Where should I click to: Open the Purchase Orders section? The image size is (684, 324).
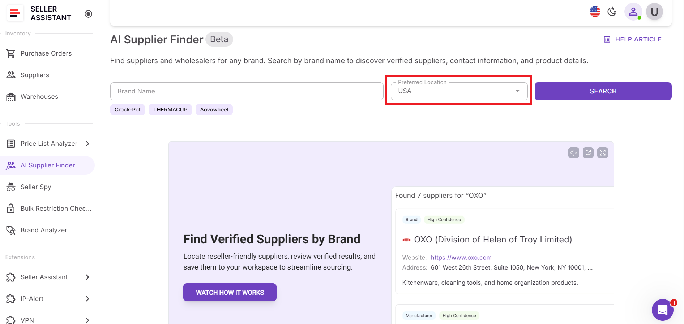tap(46, 53)
